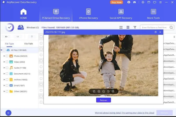Image resolution: width=176 pixels, height=117 pixels.
Task: Switch to grid view of files
Action: tap(121, 27)
